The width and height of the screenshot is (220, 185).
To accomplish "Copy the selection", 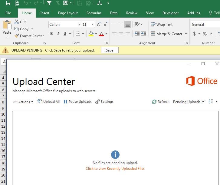I will point(21,29).
